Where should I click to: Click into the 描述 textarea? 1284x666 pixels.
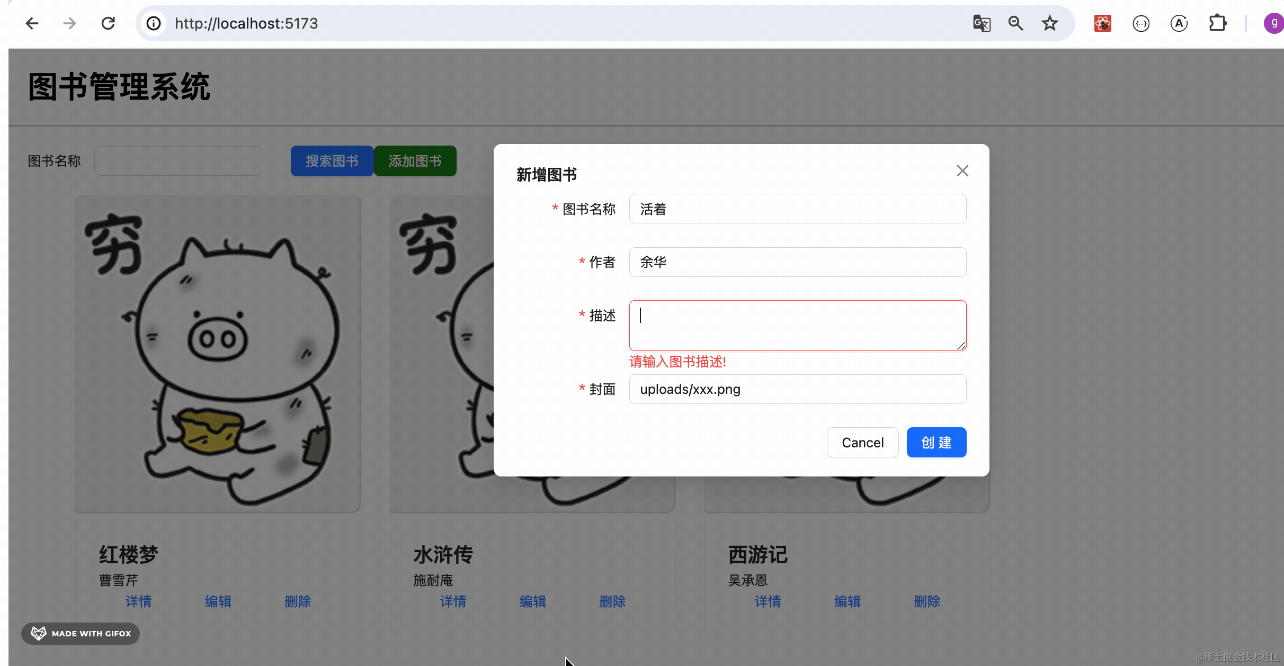pos(797,326)
